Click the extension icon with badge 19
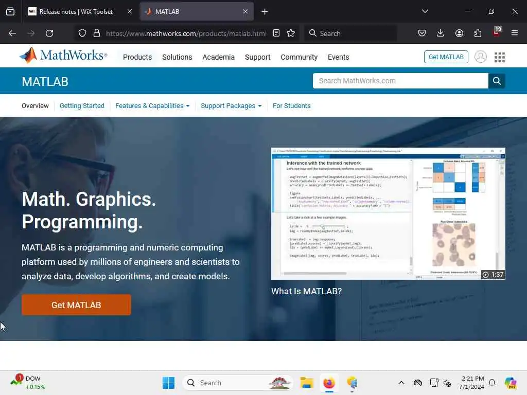The height and width of the screenshot is (395, 527). pyautogui.click(x=497, y=32)
